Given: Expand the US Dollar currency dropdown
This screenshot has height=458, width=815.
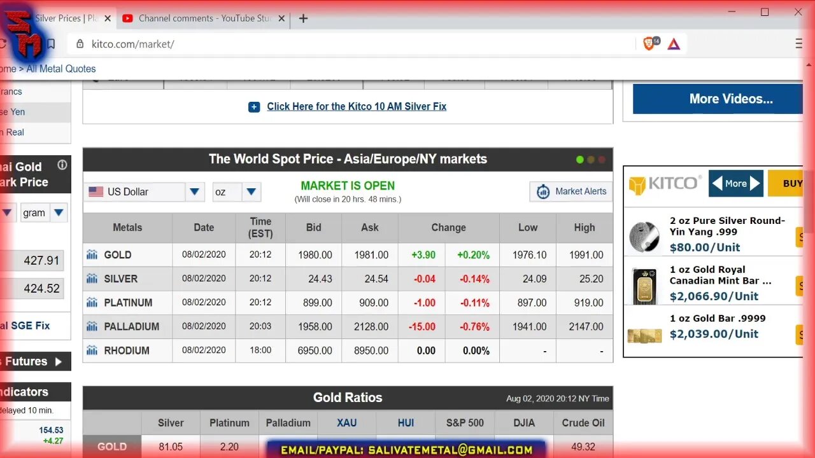Looking at the screenshot, I should [x=195, y=191].
